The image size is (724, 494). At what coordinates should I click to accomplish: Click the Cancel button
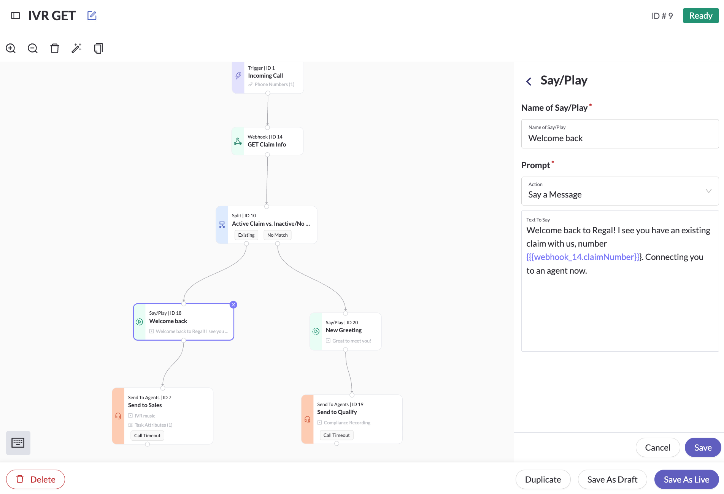click(x=657, y=448)
